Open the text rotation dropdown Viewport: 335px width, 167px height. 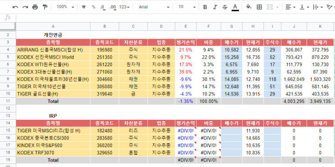pyautogui.click(x=331, y=7)
